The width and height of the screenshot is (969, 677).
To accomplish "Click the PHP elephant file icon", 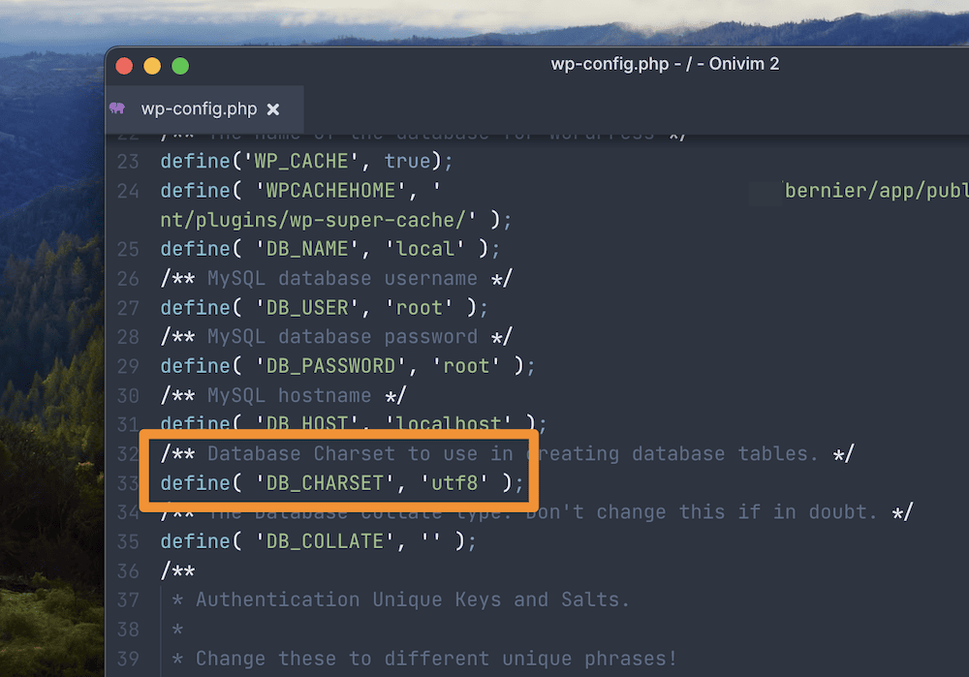I will 117,108.
